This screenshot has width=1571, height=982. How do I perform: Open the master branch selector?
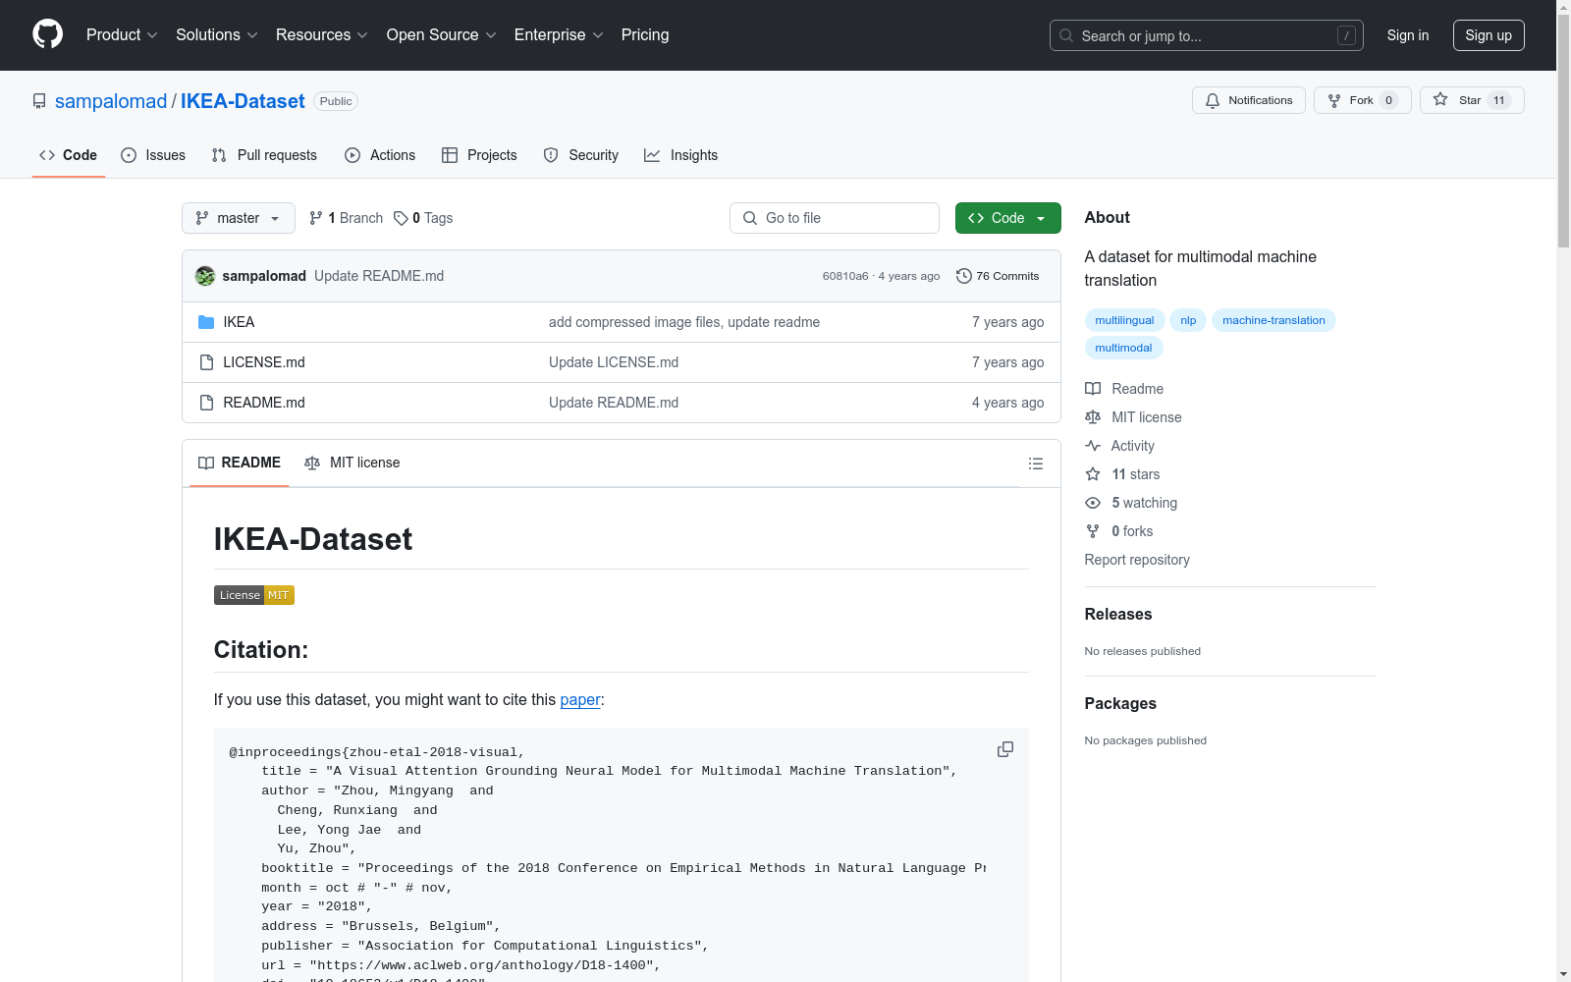point(239,218)
